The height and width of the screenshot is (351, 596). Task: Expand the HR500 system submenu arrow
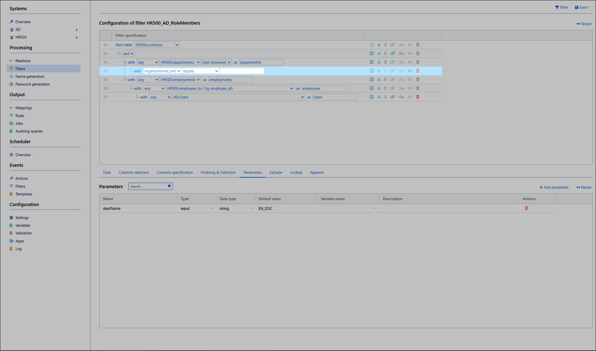click(x=77, y=38)
